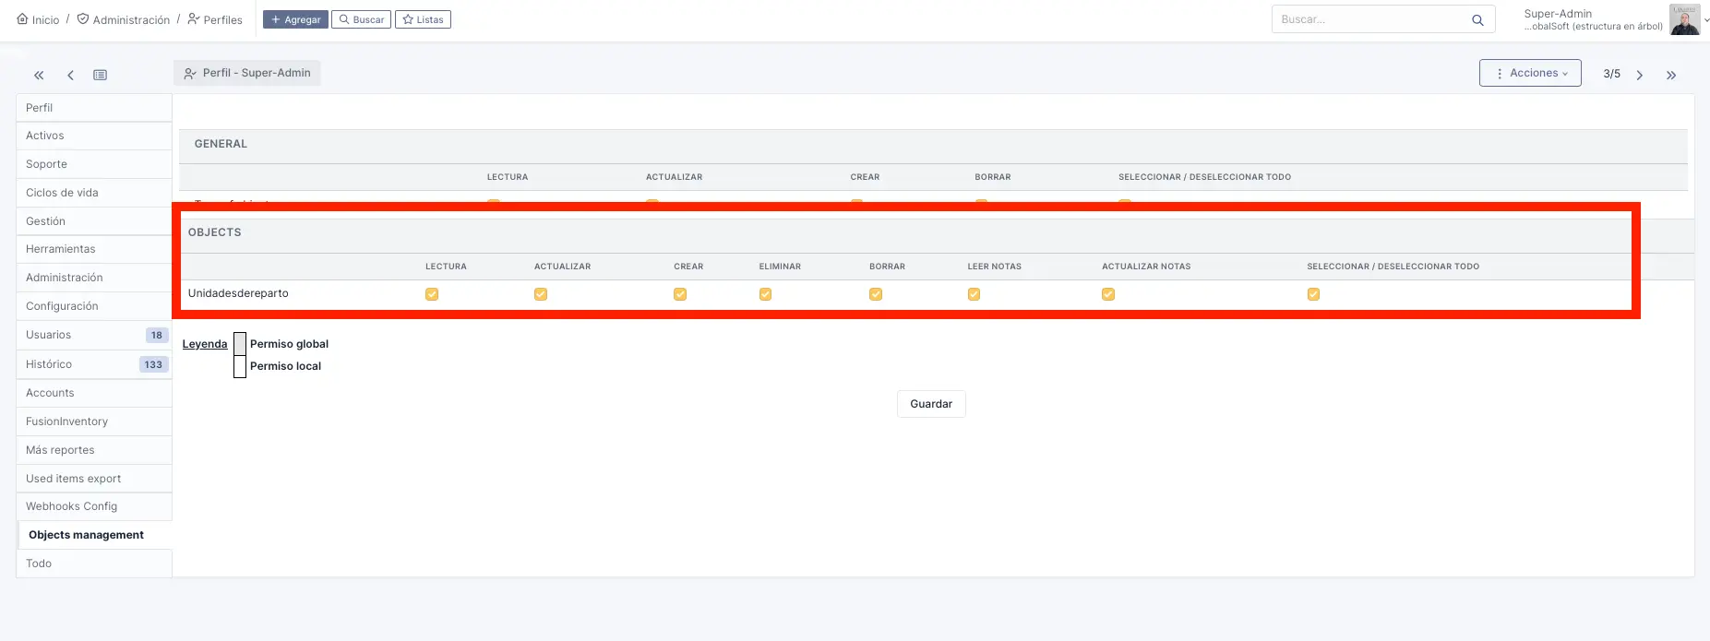Switch to the Usuarios tab
Image resolution: width=1710 pixels, height=641 pixels.
point(49,335)
